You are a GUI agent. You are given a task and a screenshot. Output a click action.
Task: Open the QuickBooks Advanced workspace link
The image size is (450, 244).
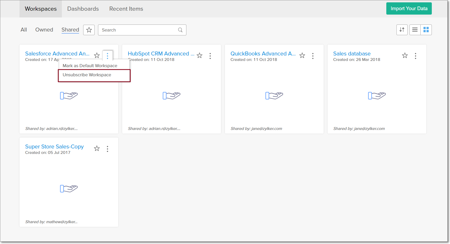(x=263, y=54)
